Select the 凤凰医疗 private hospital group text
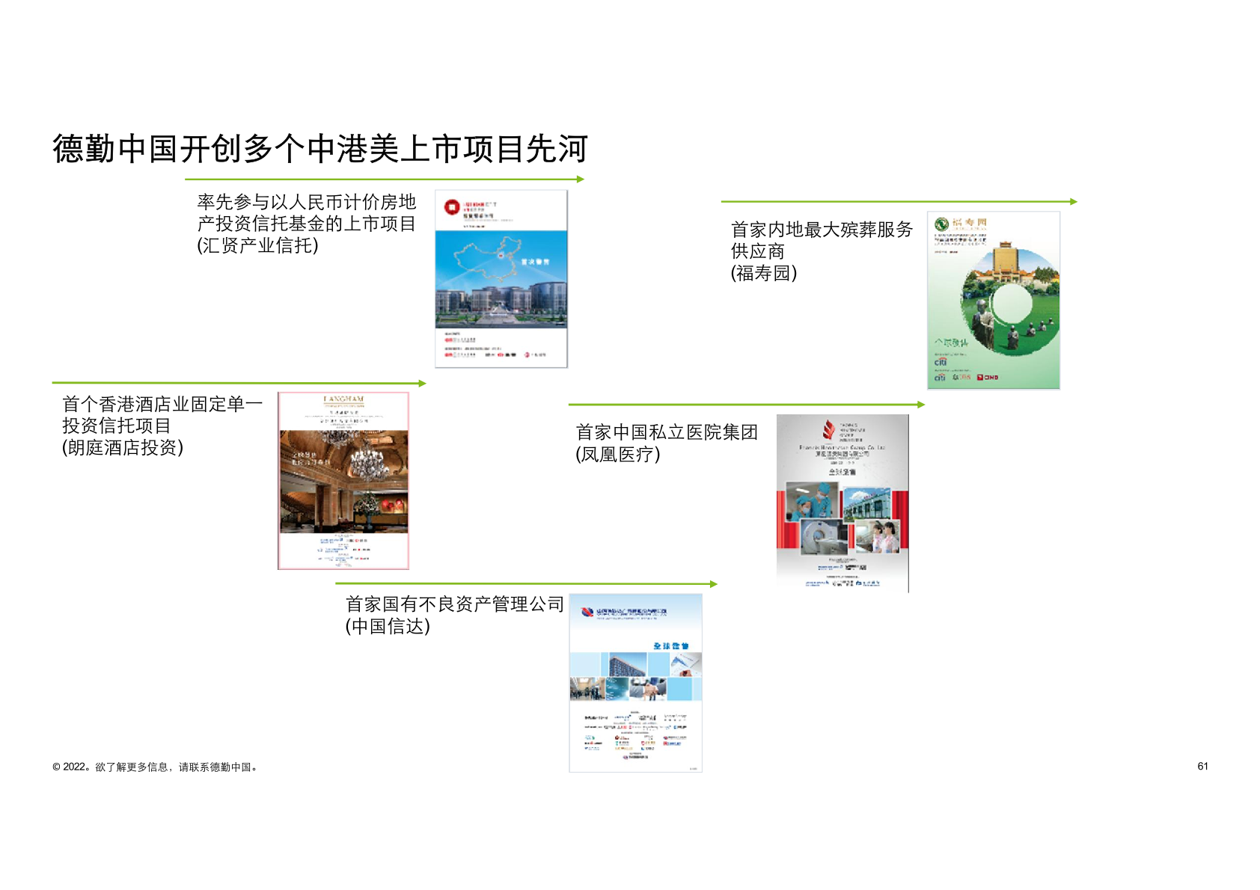This screenshot has width=1260, height=890. [x=666, y=443]
